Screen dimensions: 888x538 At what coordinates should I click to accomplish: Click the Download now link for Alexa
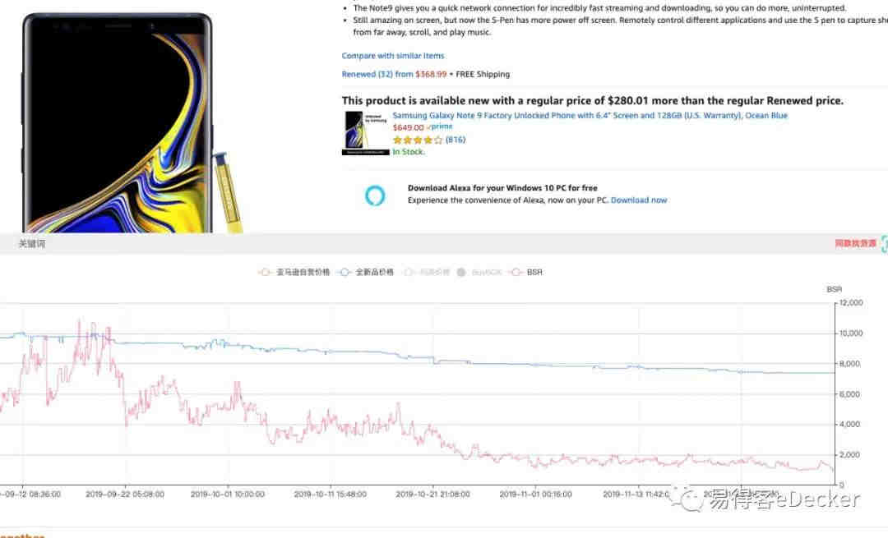tap(639, 200)
